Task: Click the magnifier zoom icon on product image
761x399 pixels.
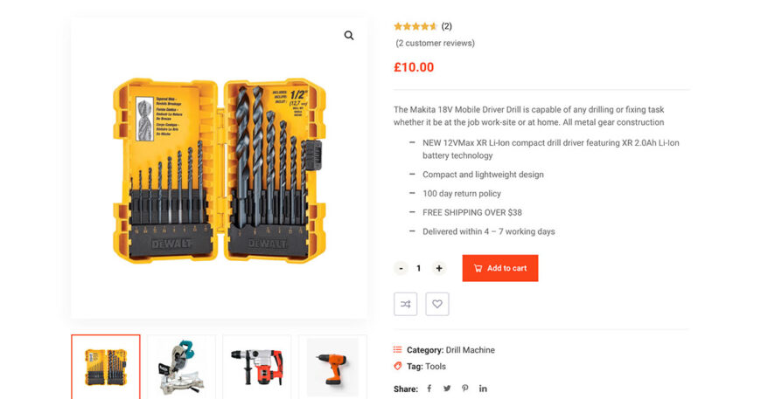Action: tap(349, 36)
